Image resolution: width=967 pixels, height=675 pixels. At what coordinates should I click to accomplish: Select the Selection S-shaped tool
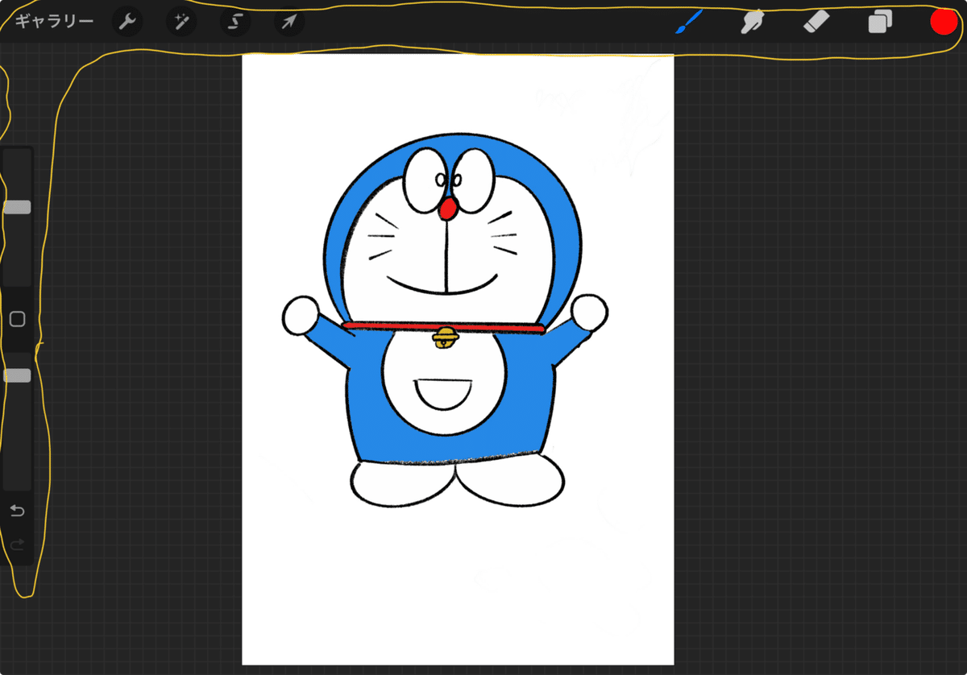tap(234, 22)
